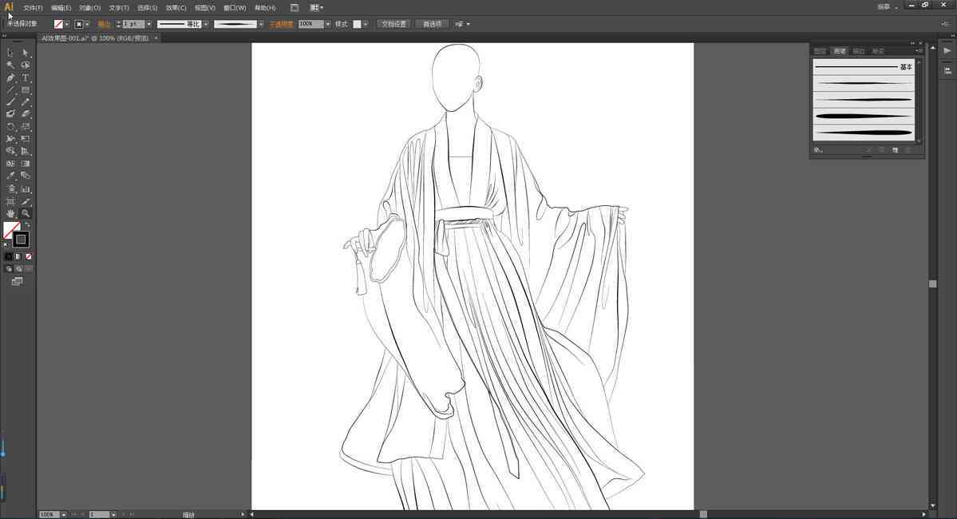Screen dimensions: 957x519
Task: Click the Stroke swatch in the toolbox
Action: 22,240
